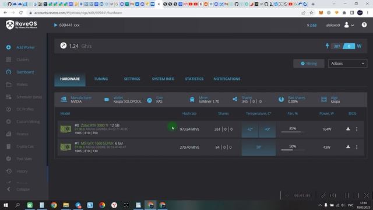The image size is (373, 210).
Task: Open Telegram from the taskbar
Action: coord(78,205)
